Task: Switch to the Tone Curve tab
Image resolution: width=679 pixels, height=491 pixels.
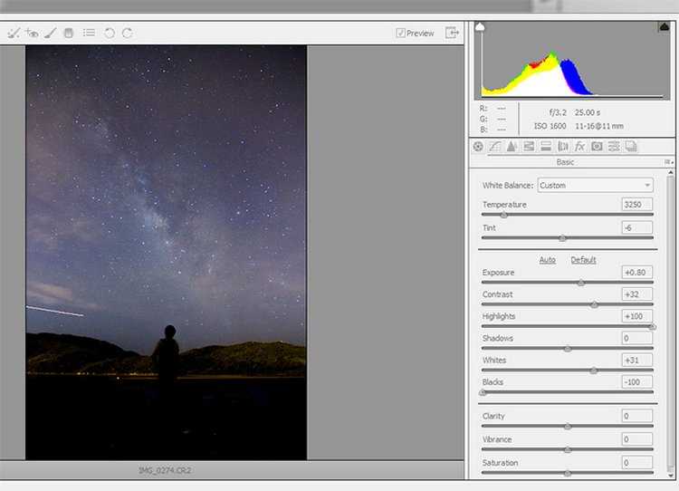Action: click(495, 147)
